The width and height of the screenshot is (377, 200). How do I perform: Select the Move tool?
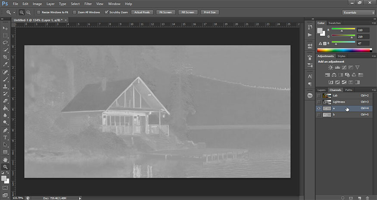(6, 28)
